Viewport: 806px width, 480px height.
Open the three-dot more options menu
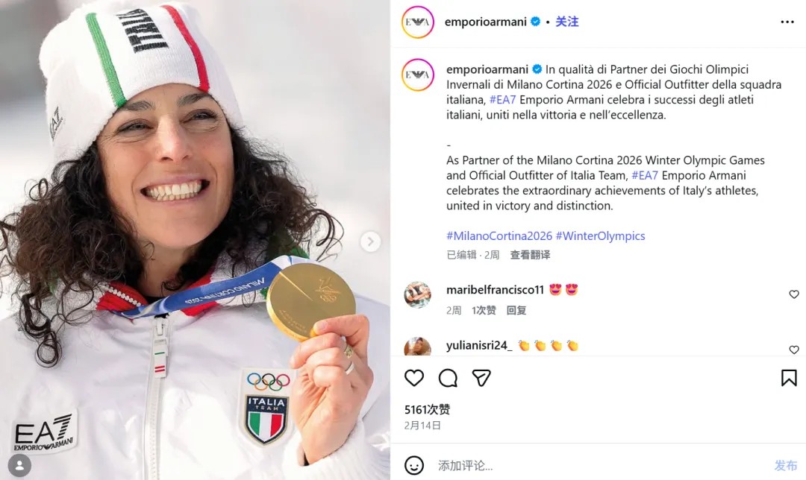point(787,22)
